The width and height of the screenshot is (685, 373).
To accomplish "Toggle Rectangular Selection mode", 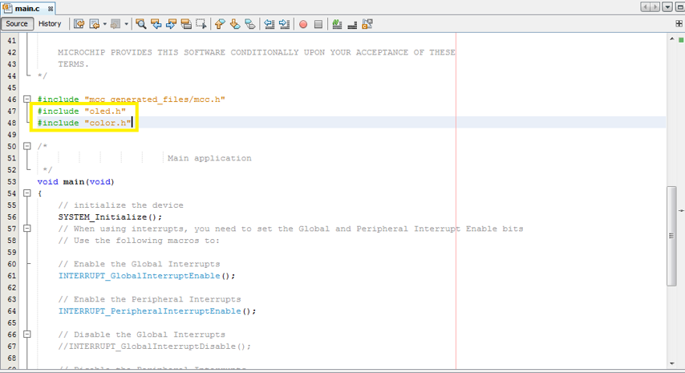I will point(201,24).
